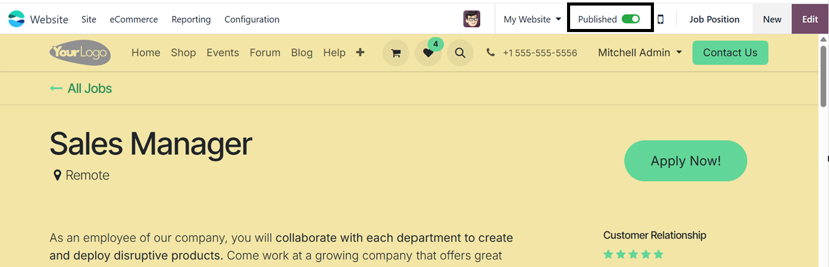
Task: Open the wishlist heart icon
Action: 428,53
